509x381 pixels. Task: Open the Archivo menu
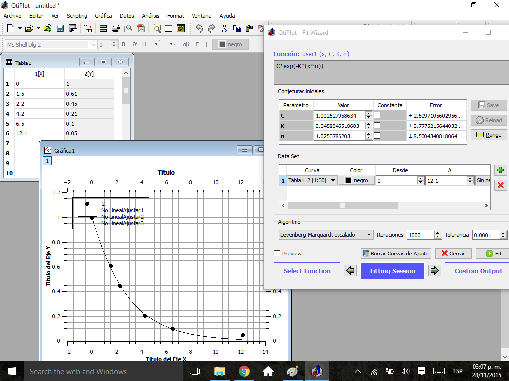tap(12, 16)
